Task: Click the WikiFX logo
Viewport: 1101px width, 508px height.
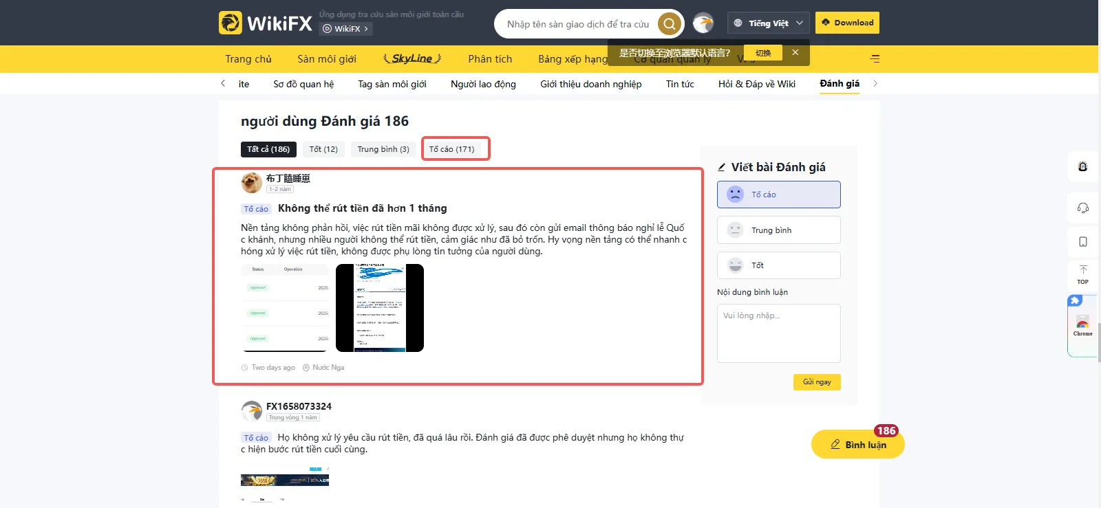Action: coord(266,23)
